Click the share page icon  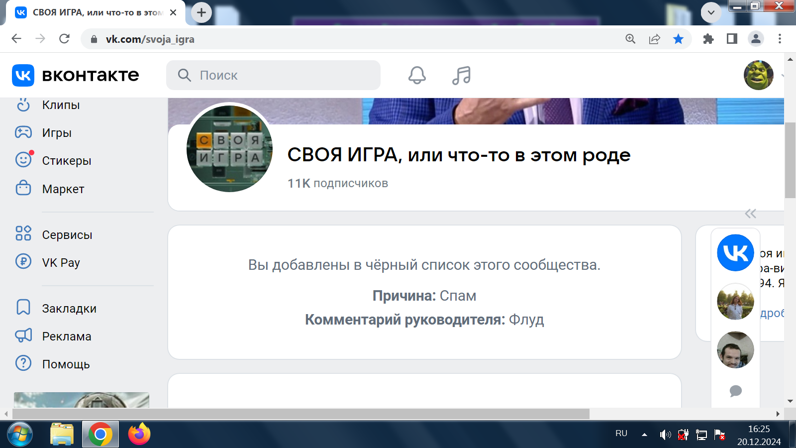tap(654, 39)
